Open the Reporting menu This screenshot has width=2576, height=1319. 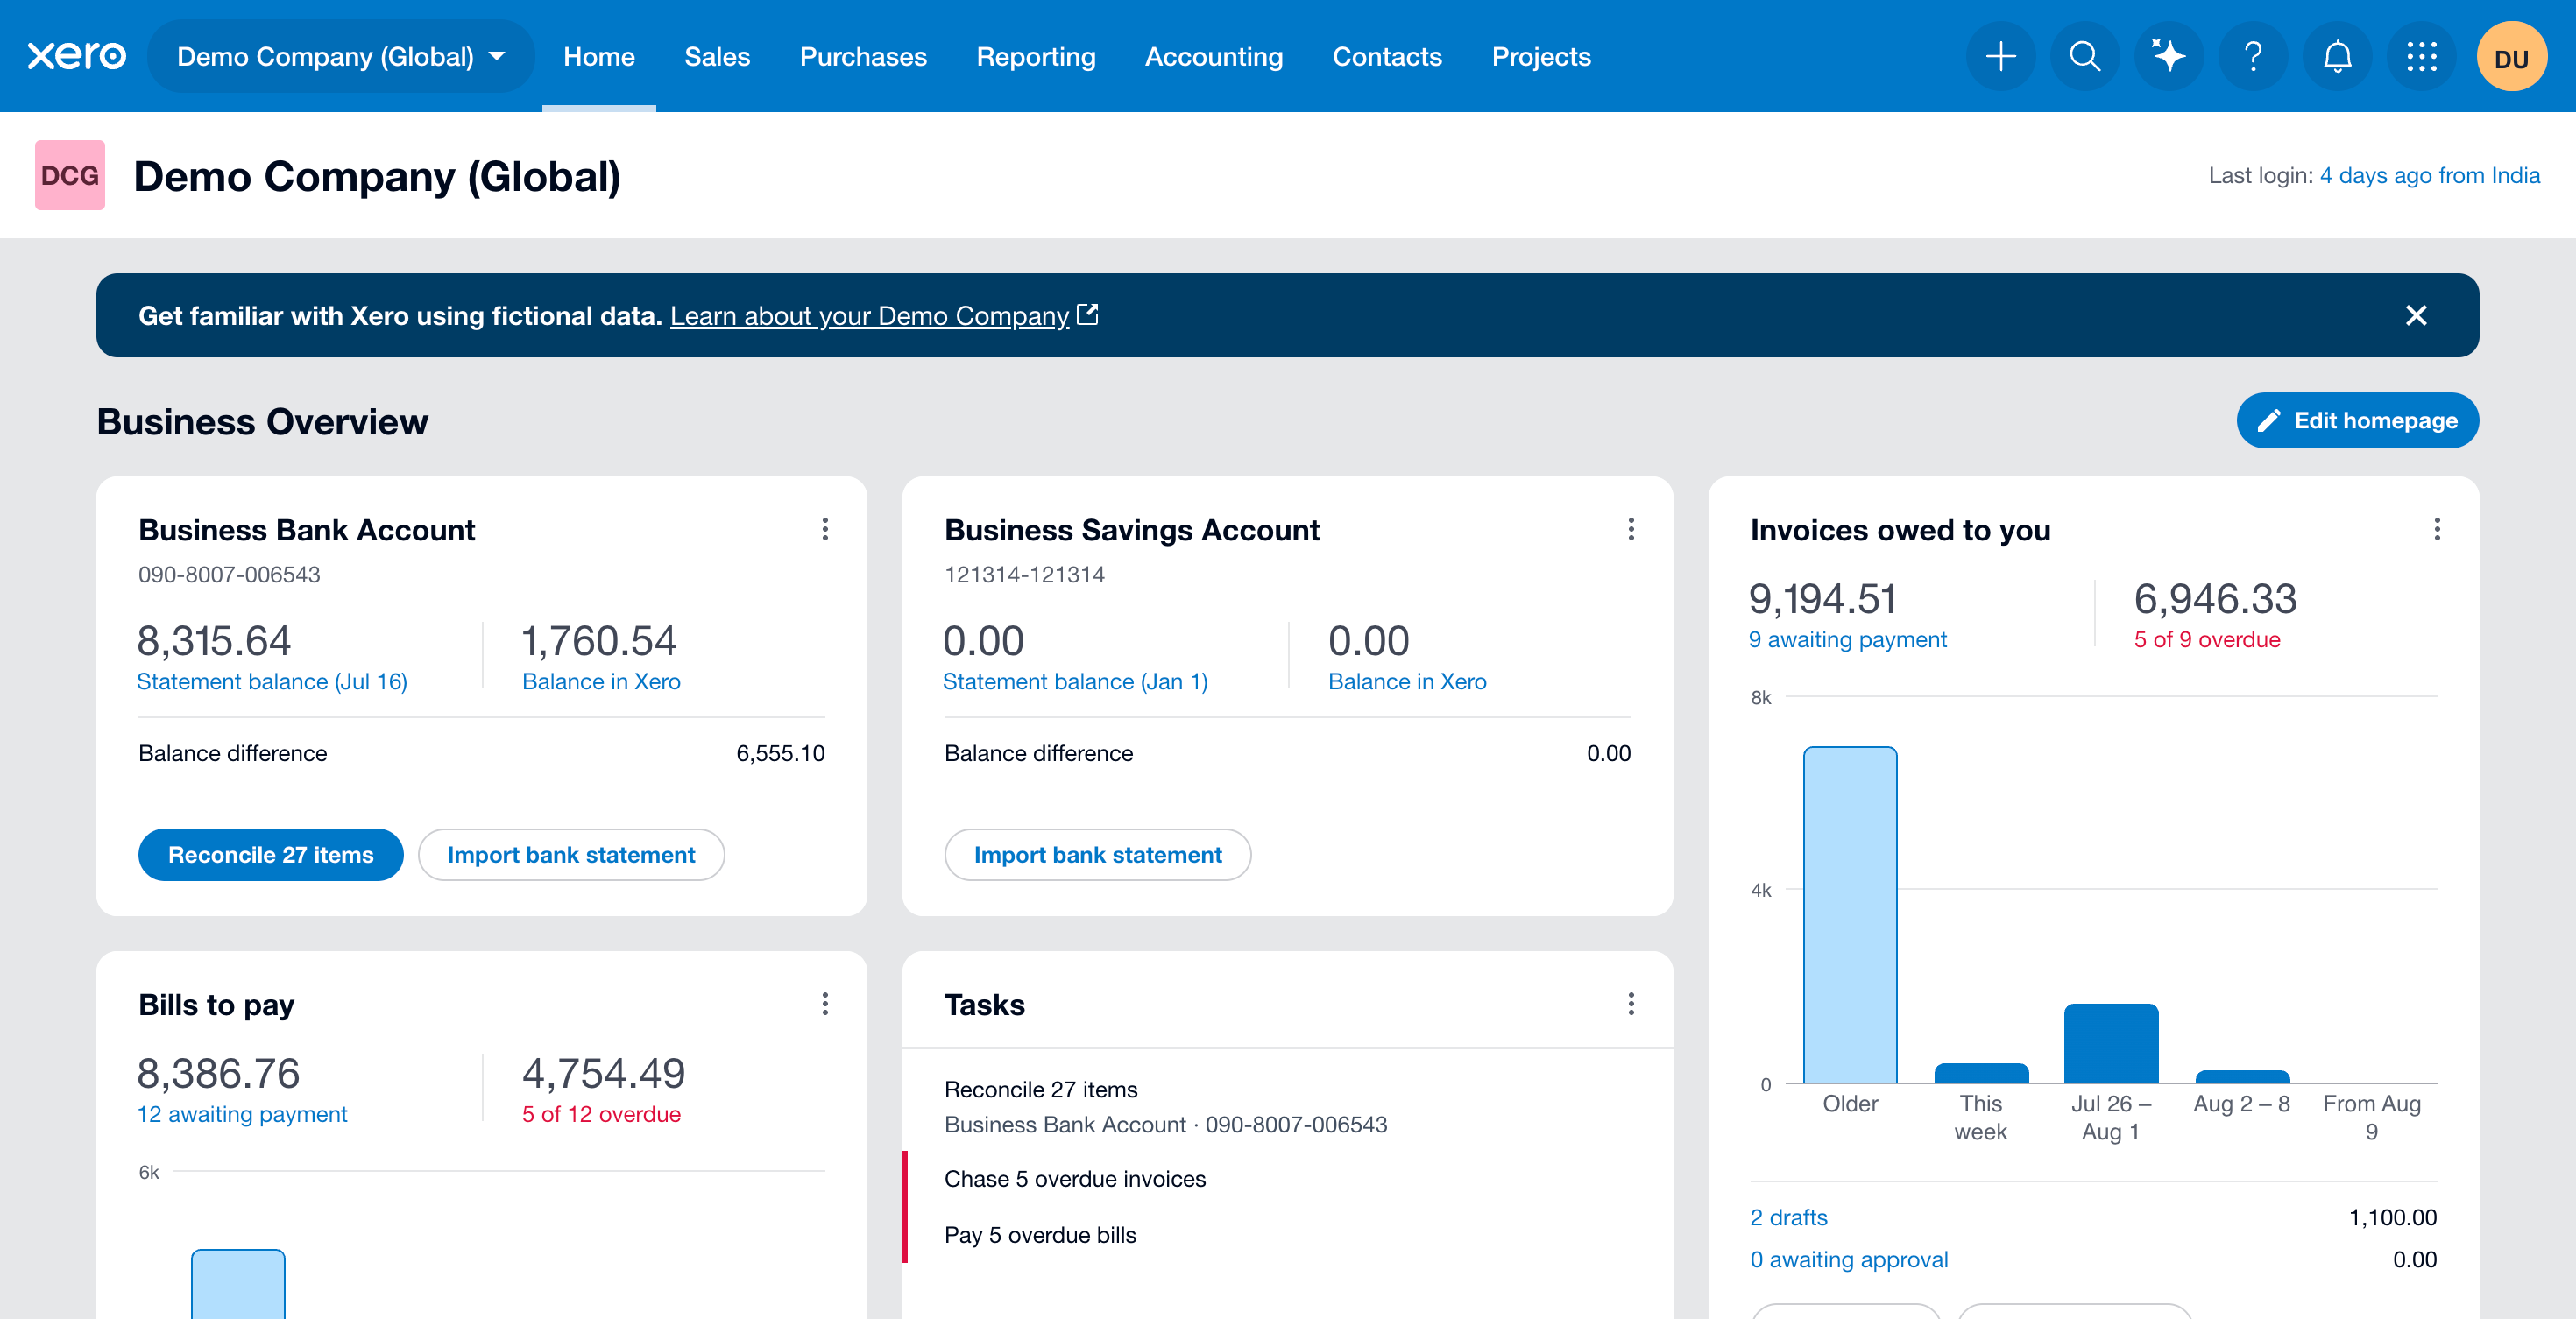1036,56
